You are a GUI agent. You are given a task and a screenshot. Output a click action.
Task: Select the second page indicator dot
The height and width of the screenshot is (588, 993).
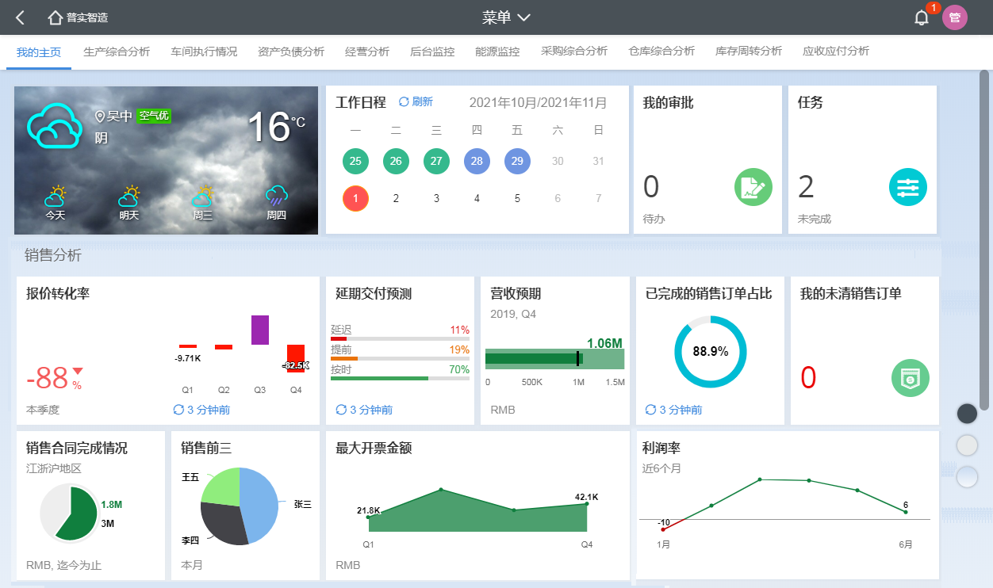[967, 445]
